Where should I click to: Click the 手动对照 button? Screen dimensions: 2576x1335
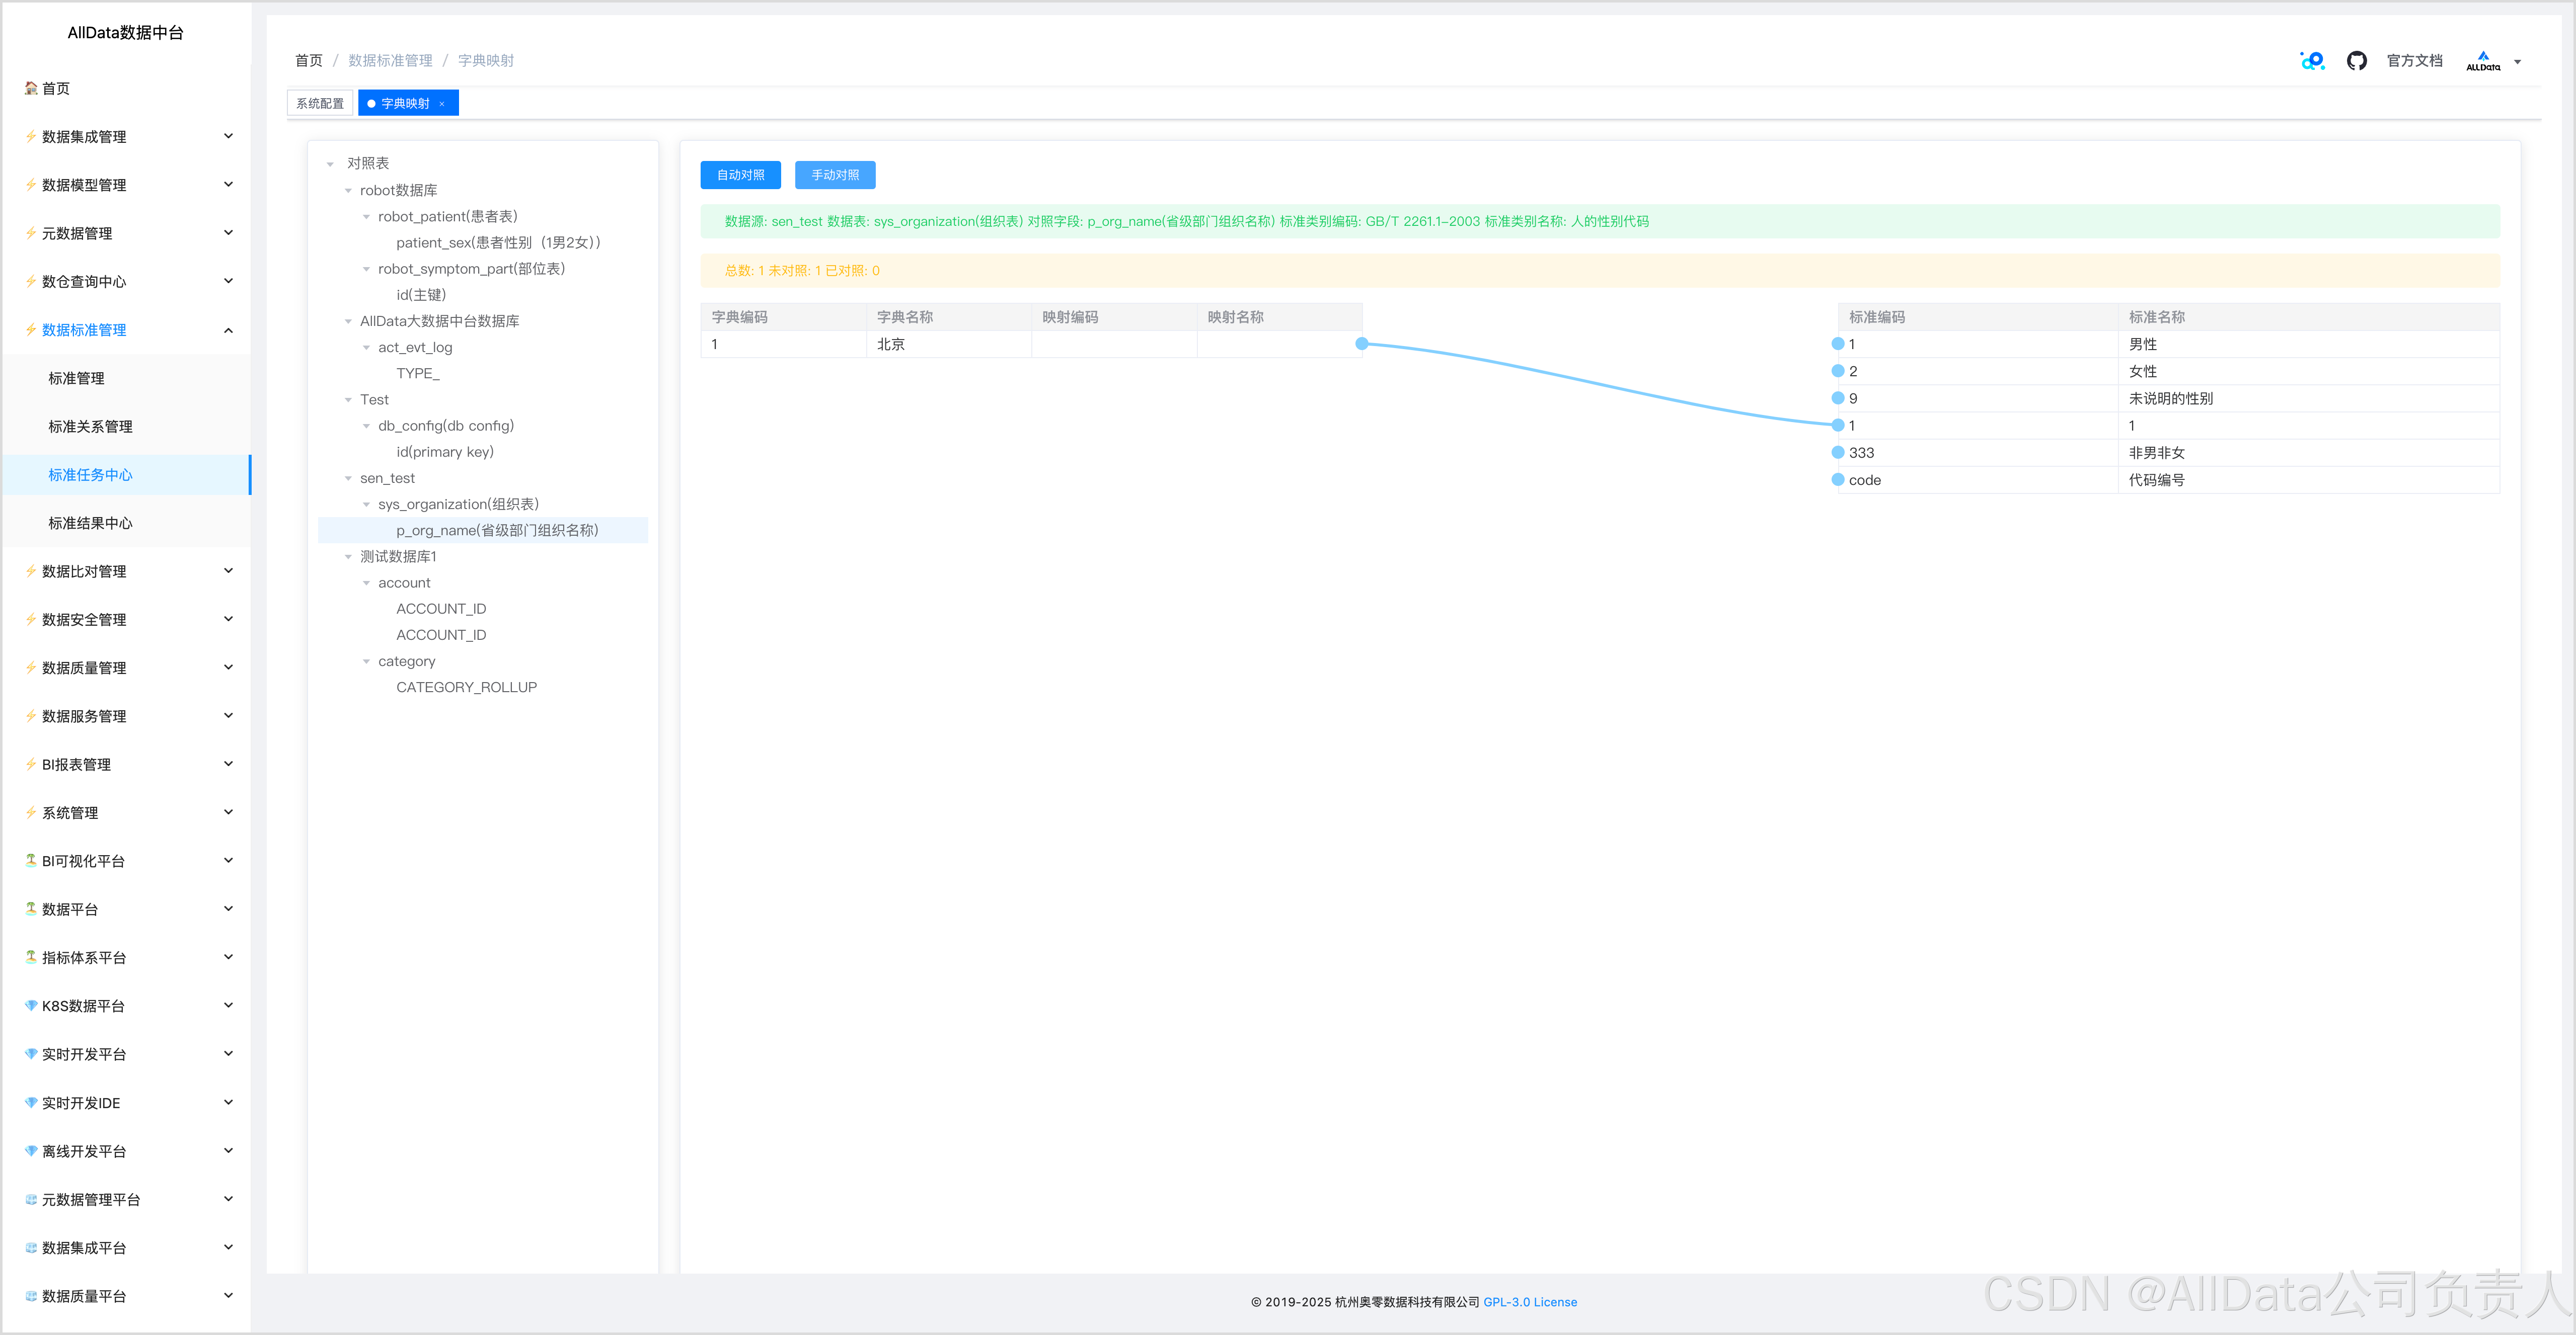click(x=835, y=175)
